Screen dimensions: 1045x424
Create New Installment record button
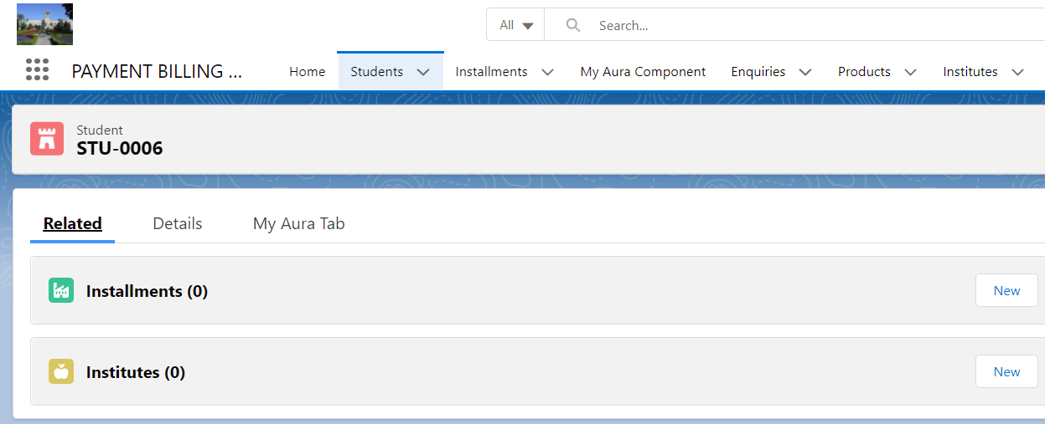[x=1006, y=290]
